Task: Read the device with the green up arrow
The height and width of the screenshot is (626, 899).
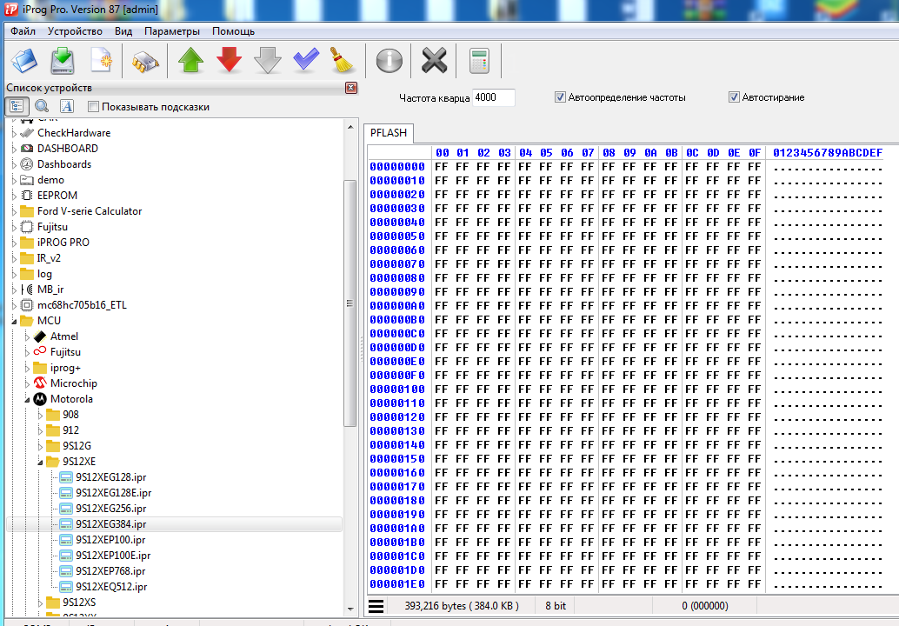Action: coord(191,60)
